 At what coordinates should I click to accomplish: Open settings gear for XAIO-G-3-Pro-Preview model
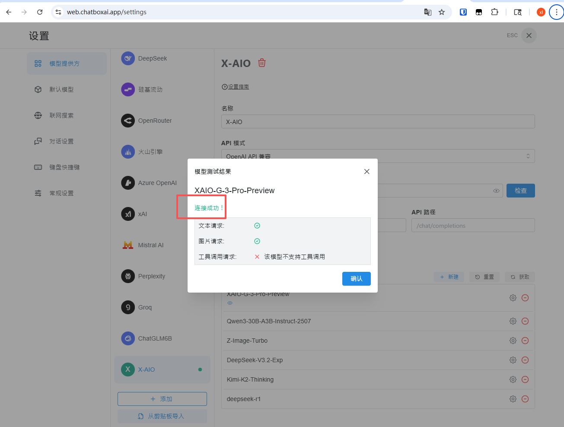click(x=513, y=298)
